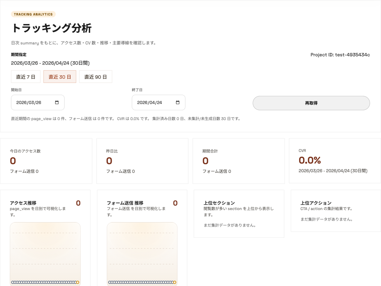Click the アクセス推移 chart area
Viewport: 381px width, 286px height.
click(x=45, y=254)
